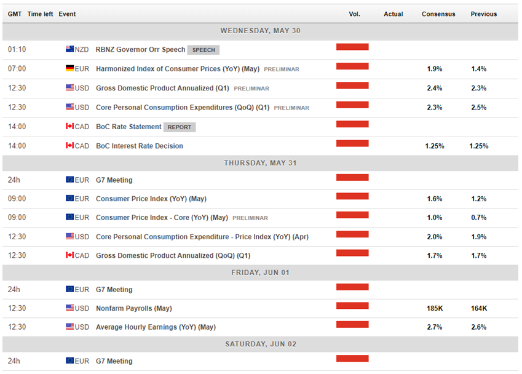Click the Canadian flag on BoC Interest Rate Decision
Screen dimensions: 522x374
69,146
